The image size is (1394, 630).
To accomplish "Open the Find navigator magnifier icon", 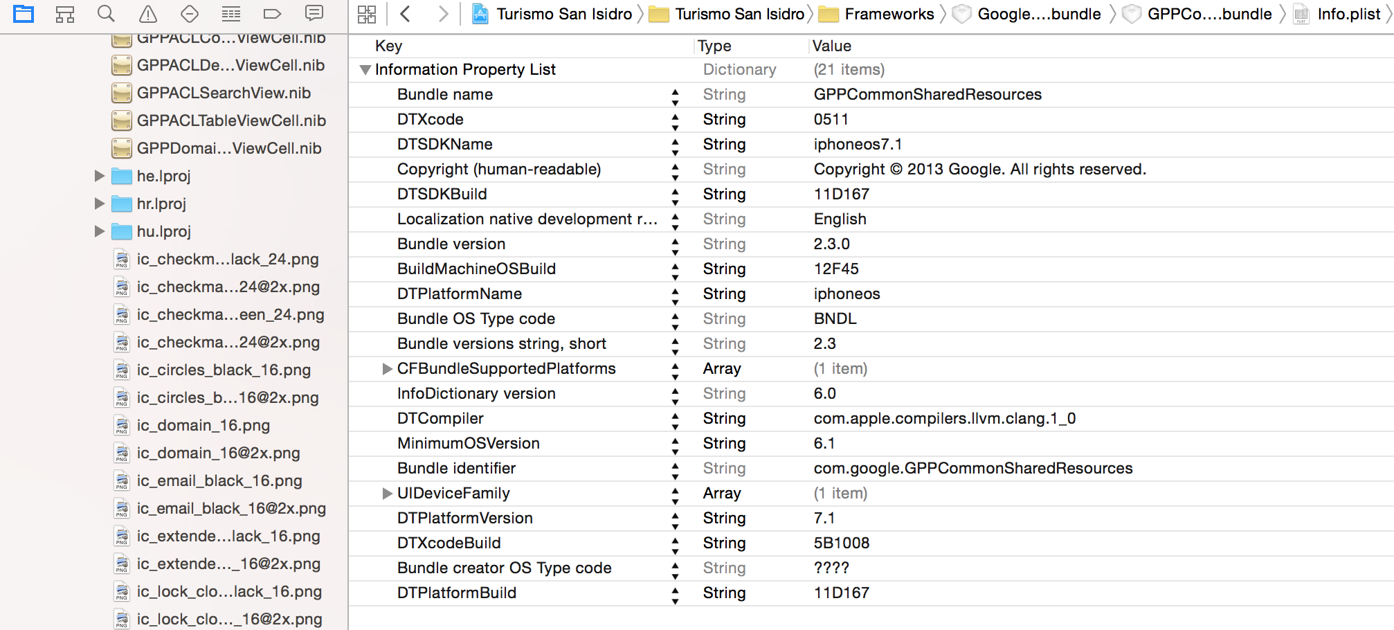I will tap(106, 14).
